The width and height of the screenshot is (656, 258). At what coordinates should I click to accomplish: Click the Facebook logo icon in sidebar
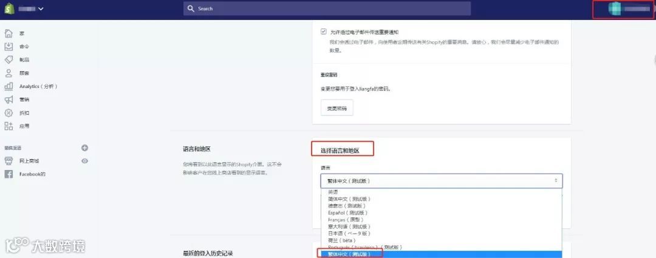click(x=9, y=174)
